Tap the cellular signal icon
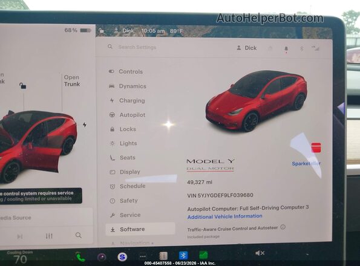The image size is (360, 266). click(315, 48)
